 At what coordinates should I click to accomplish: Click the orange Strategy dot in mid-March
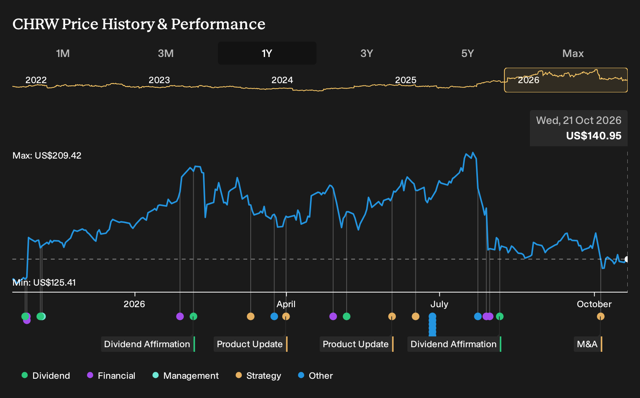point(251,316)
